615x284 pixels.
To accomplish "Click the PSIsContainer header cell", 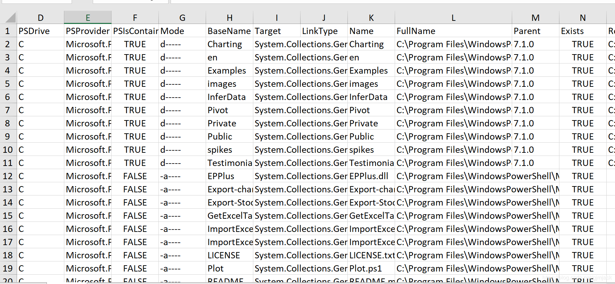I will 135,31.
